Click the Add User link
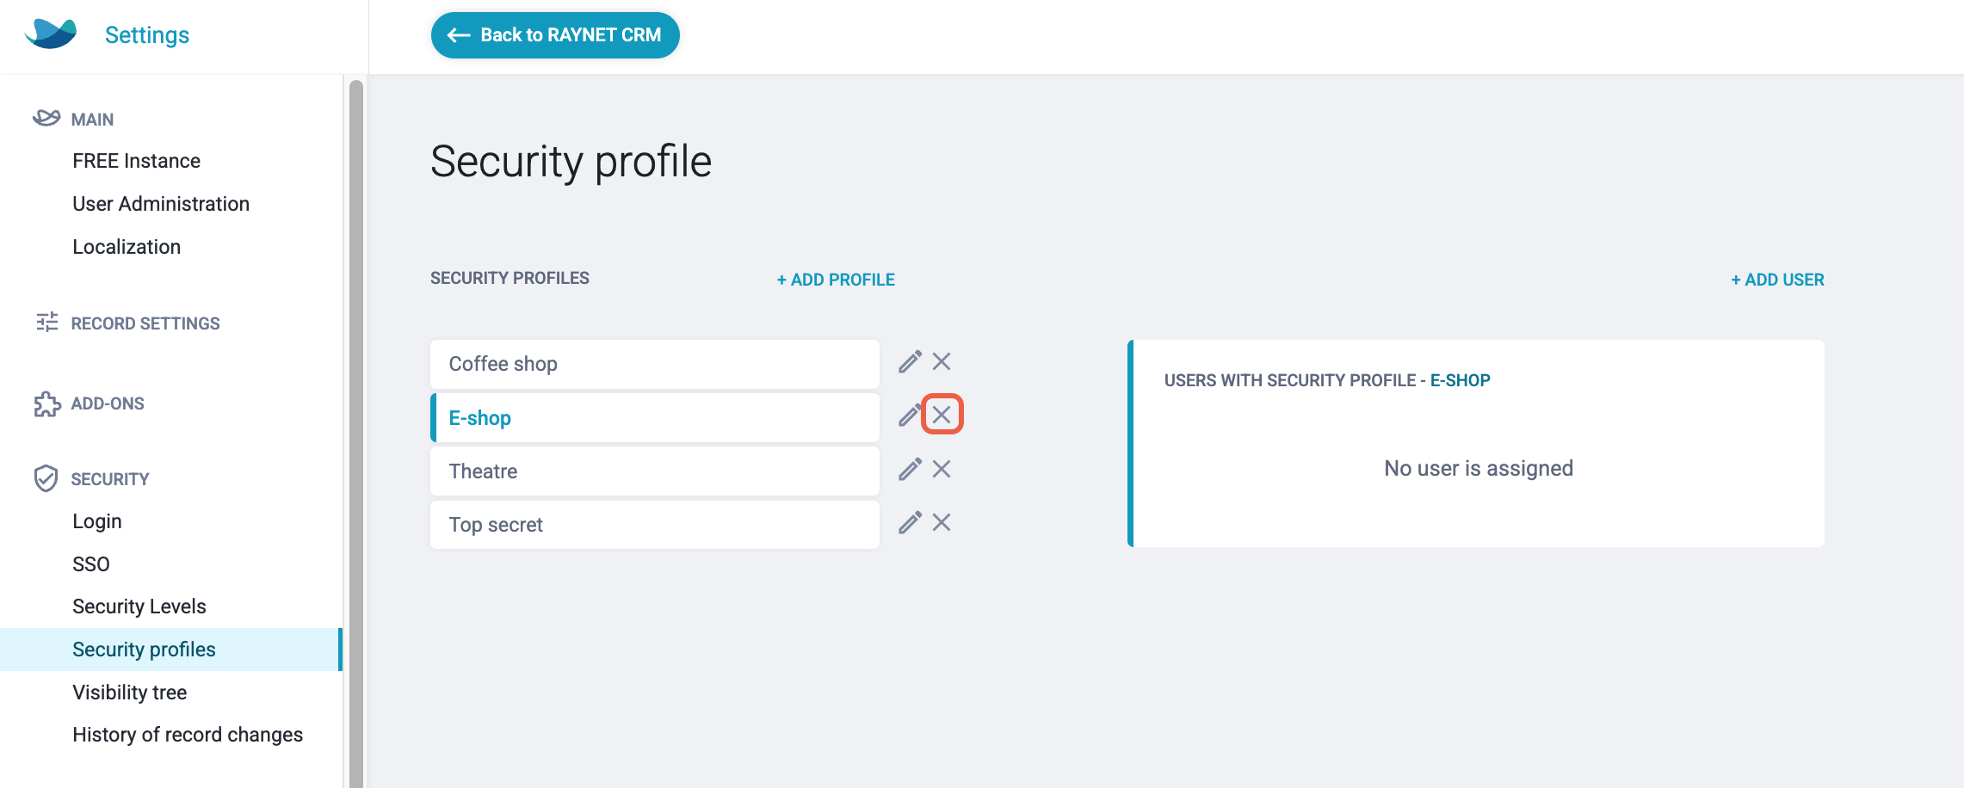This screenshot has width=1964, height=788. pos(1777,280)
